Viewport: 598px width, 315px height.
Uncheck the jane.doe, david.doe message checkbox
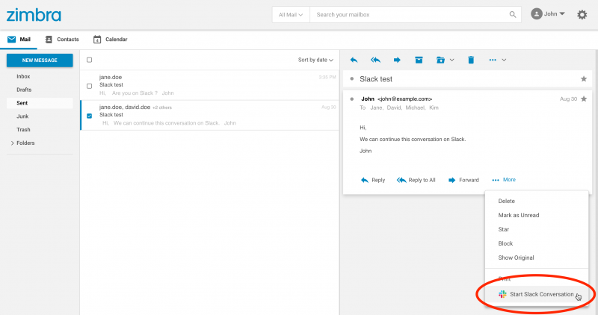[89, 116]
